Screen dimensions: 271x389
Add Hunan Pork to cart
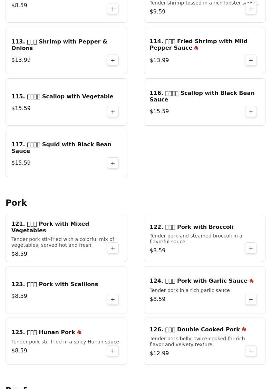tap(113, 351)
